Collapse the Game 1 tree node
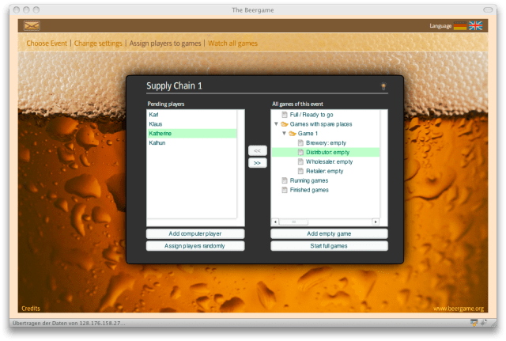 click(x=284, y=134)
